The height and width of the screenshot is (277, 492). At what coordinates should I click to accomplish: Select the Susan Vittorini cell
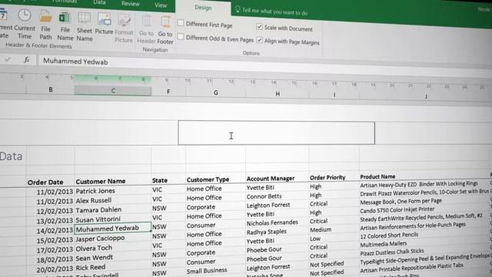click(98, 219)
